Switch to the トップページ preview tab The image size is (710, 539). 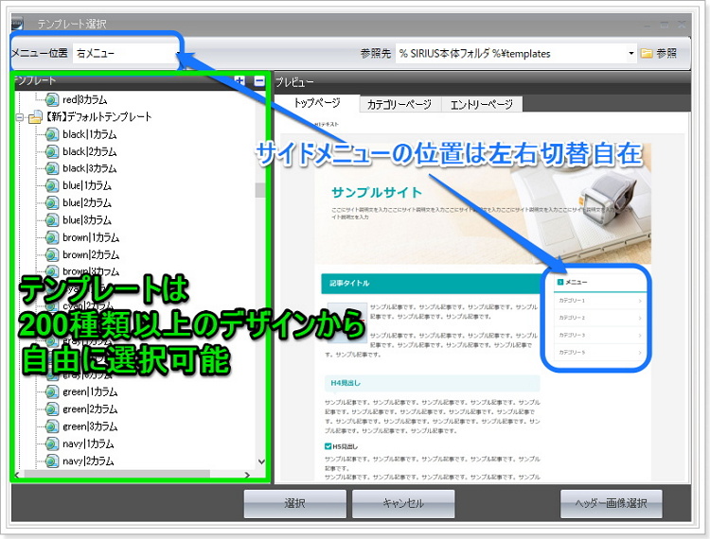pyautogui.click(x=317, y=103)
